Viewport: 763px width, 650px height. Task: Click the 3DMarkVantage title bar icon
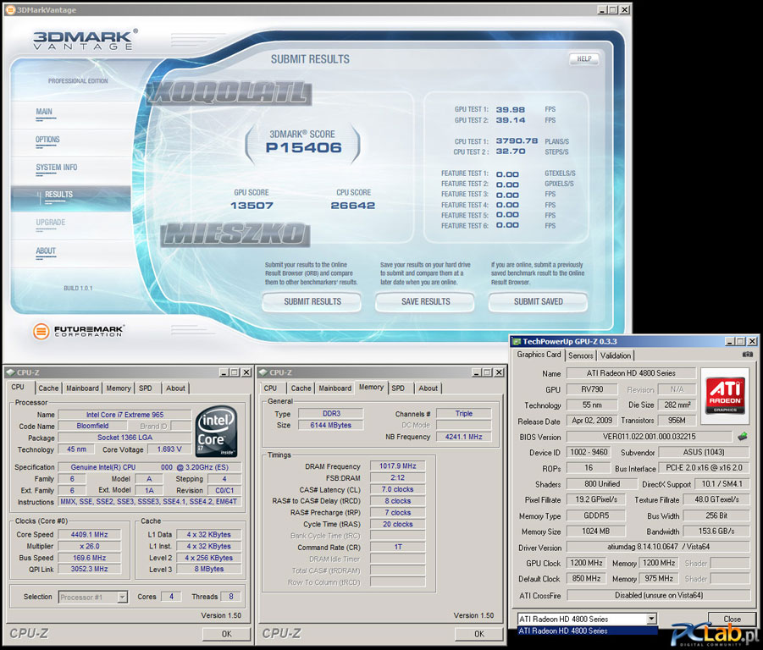pos(8,10)
